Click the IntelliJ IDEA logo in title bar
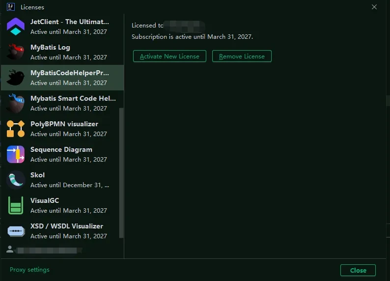This screenshot has height=281, width=390. (11, 7)
